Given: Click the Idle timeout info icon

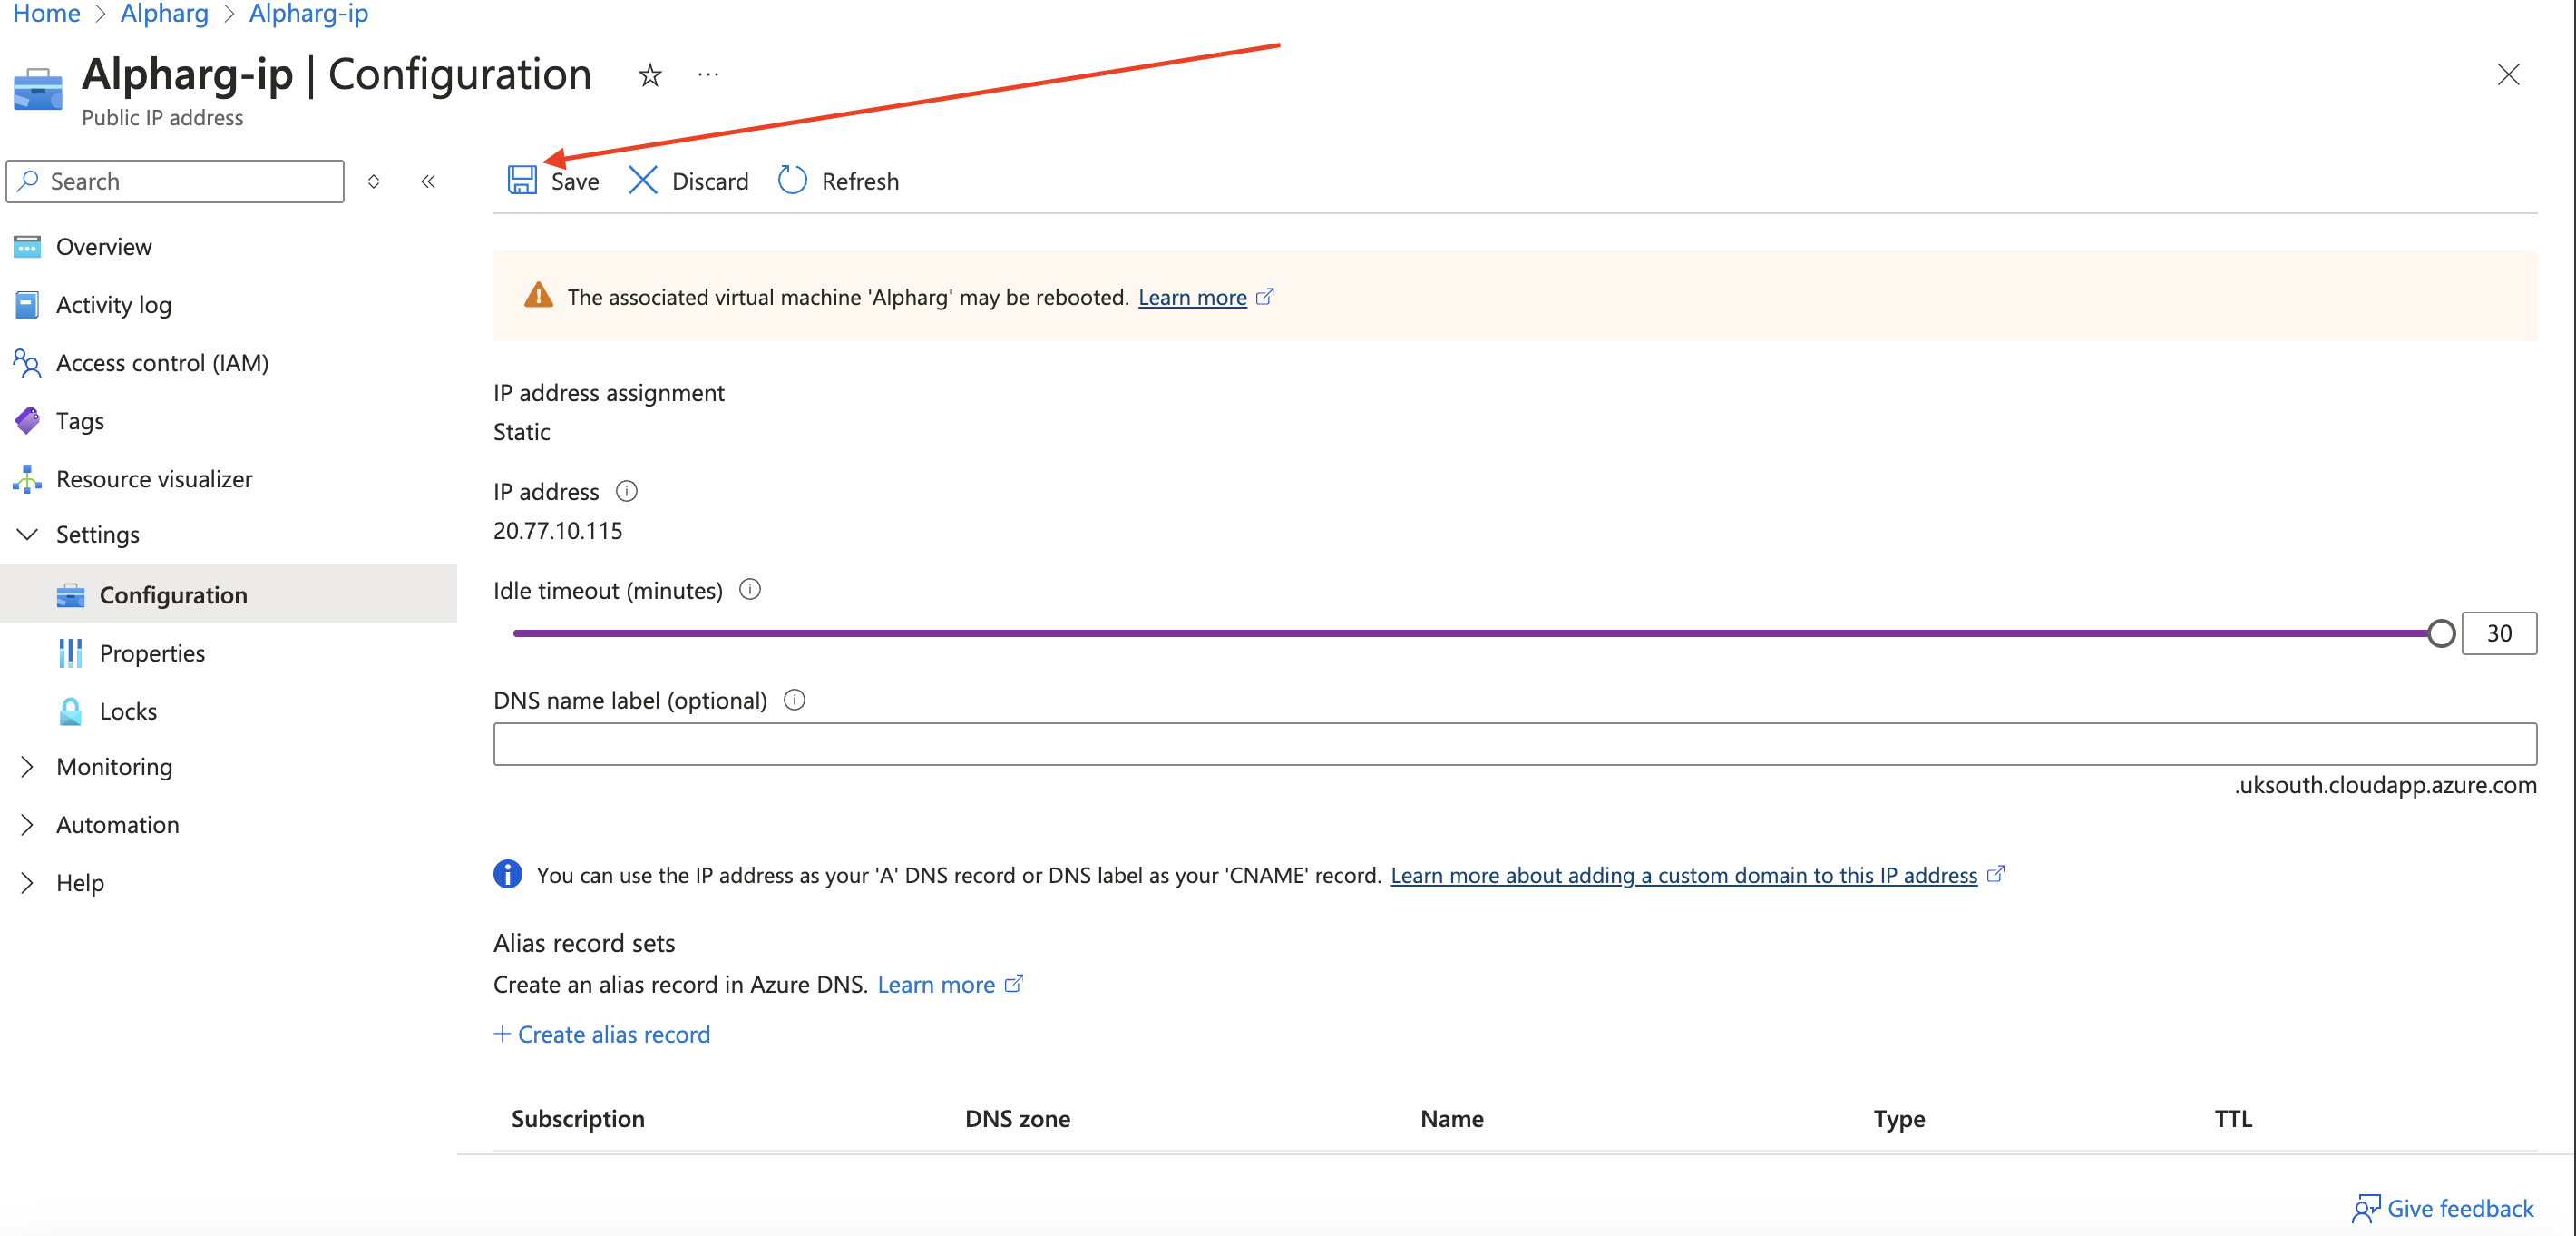Looking at the screenshot, I should [750, 590].
